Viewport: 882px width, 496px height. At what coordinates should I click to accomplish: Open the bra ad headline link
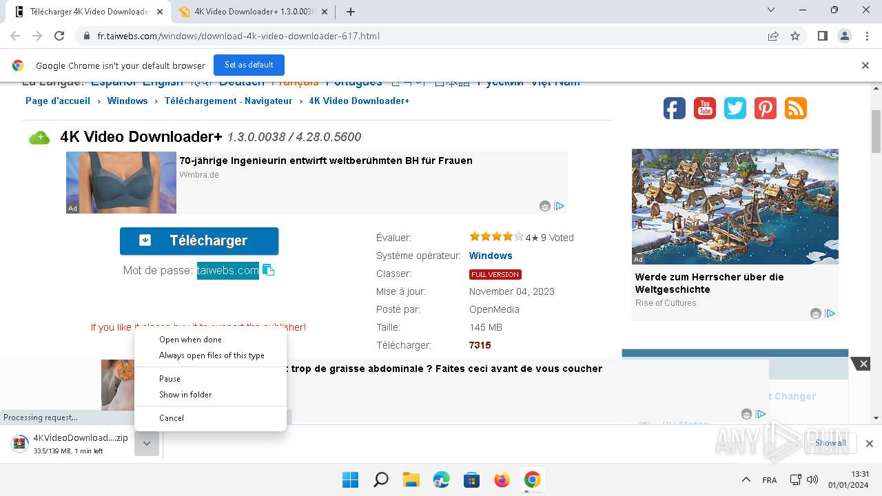(x=326, y=161)
